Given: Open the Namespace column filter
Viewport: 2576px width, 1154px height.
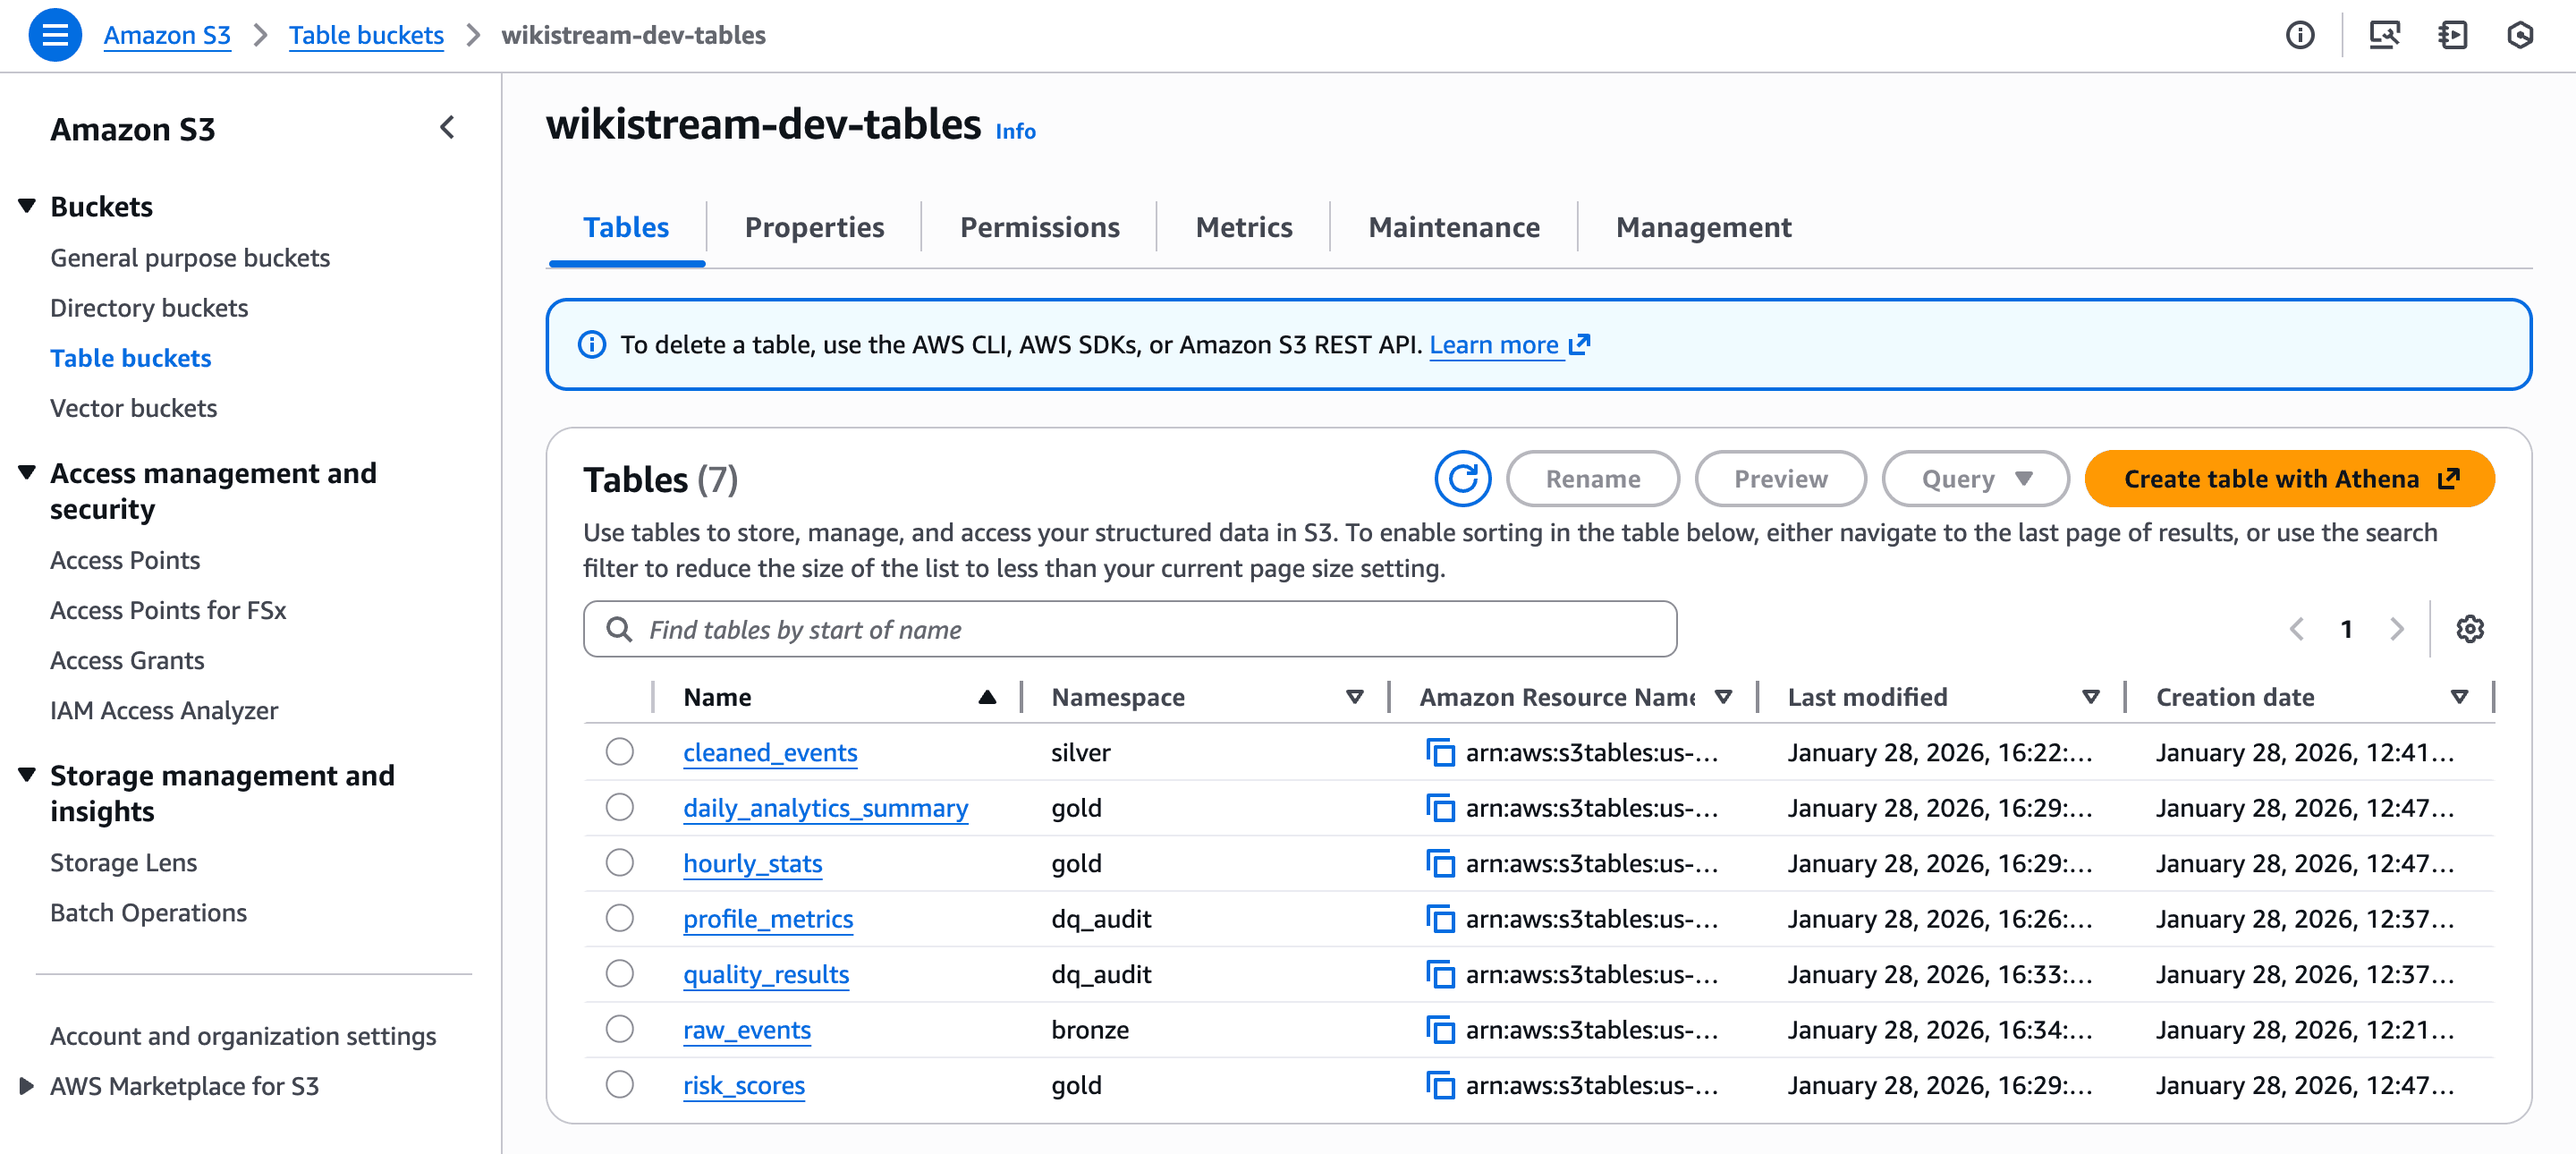Looking at the screenshot, I should click(x=1355, y=696).
